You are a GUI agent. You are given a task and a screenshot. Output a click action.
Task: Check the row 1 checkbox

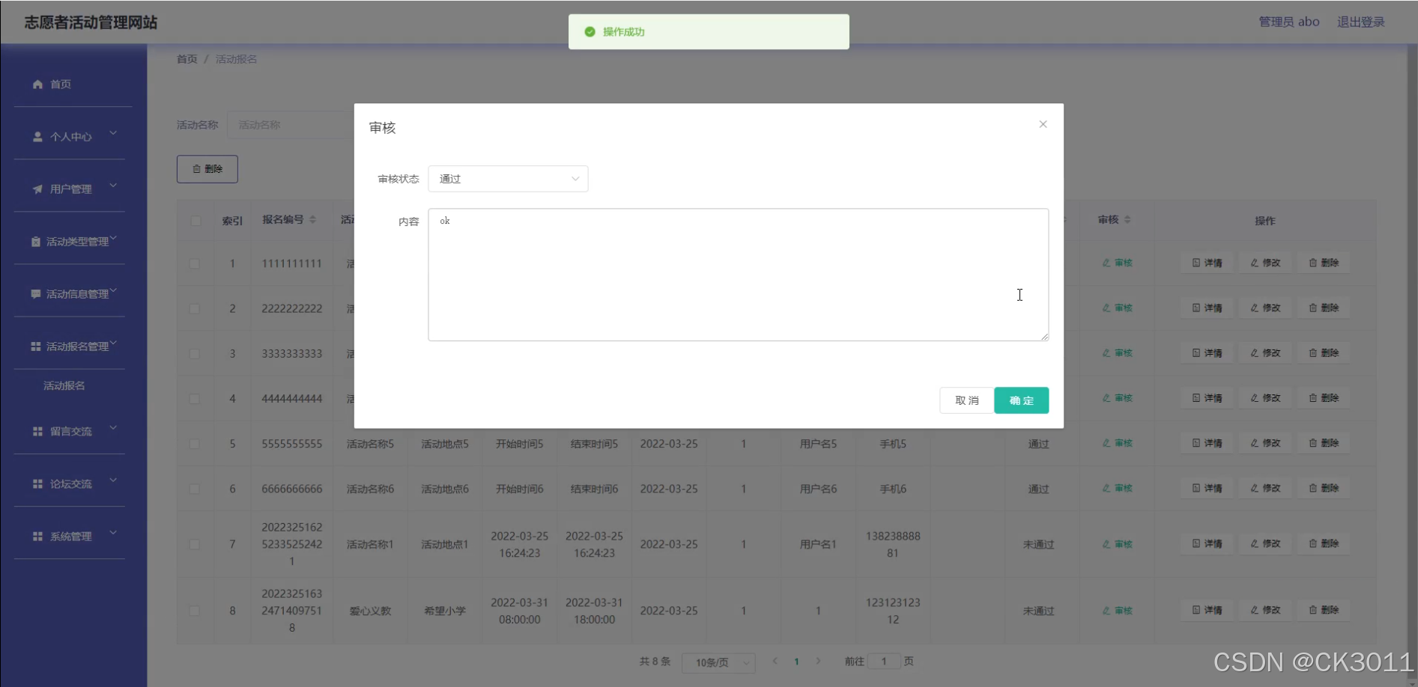pyautogui.click(x=195, y=263)
